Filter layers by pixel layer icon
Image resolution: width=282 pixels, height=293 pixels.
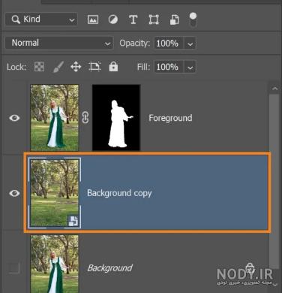pyautogui.click(x=93, y=20)
